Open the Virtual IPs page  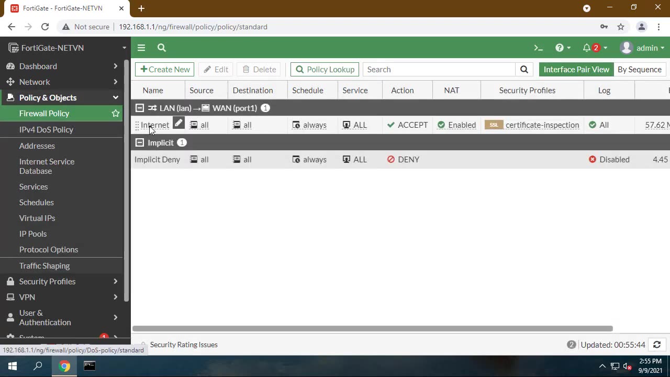click(x=37, y=218)
